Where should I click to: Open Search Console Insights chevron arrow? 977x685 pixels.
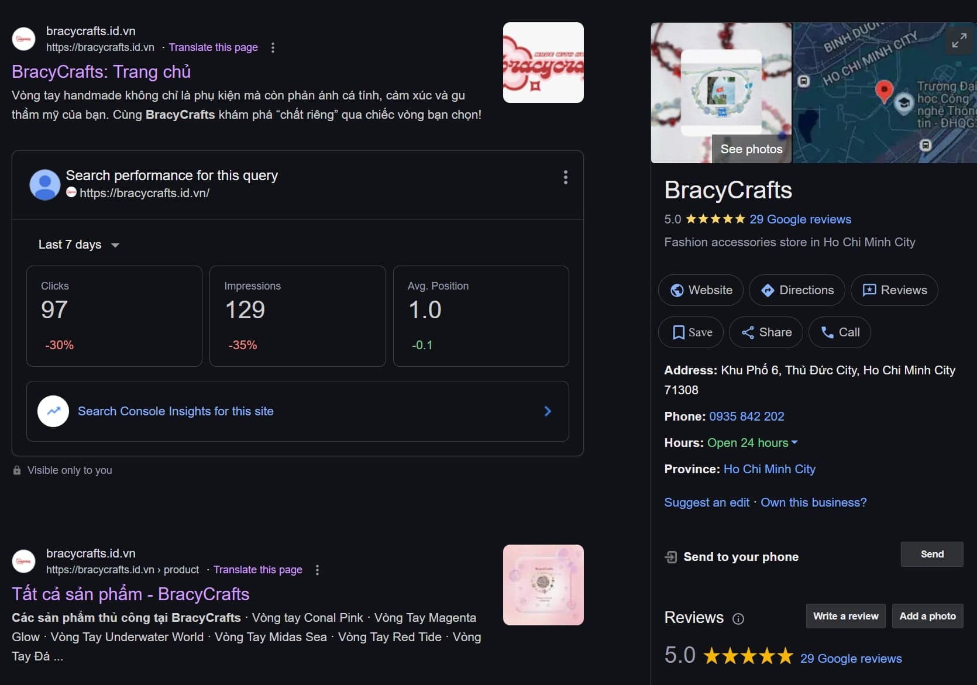click(548, 411)
